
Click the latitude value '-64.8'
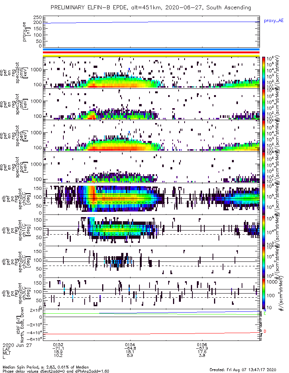click(x=130, y=348)
